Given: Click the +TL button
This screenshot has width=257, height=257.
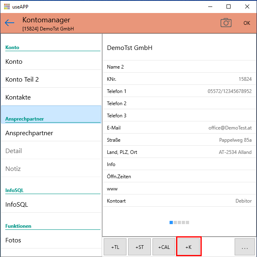Looking at the screenshot, I should click(x=115, y=247).
